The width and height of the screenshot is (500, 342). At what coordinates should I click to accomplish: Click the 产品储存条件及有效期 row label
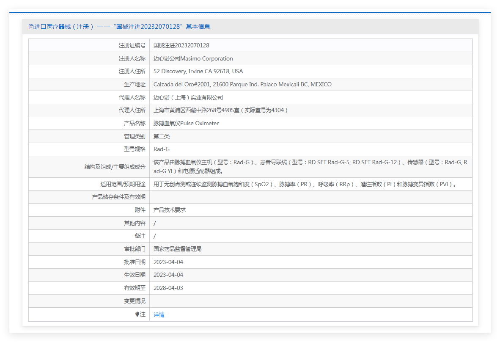click(x=118, y=197)
